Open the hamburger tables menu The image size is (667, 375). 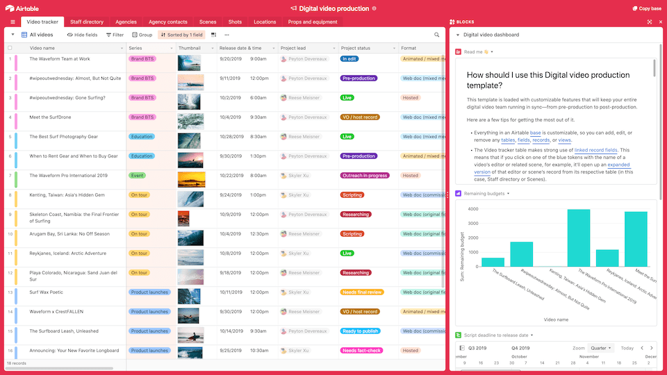click(x=13, y=22)
